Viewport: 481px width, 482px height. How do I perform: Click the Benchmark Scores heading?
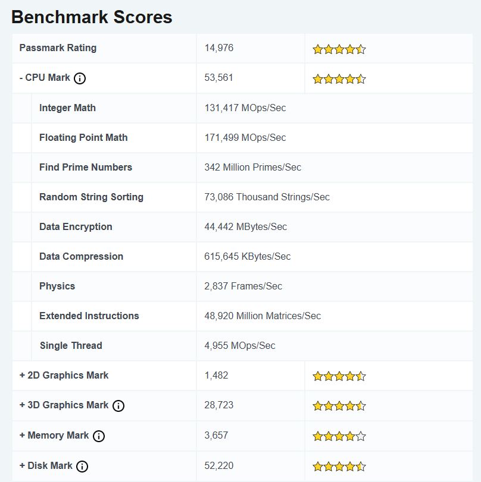tap(91, 17)
